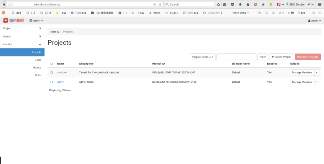Click the SEO bar settings gear icon

click(314, 13)
